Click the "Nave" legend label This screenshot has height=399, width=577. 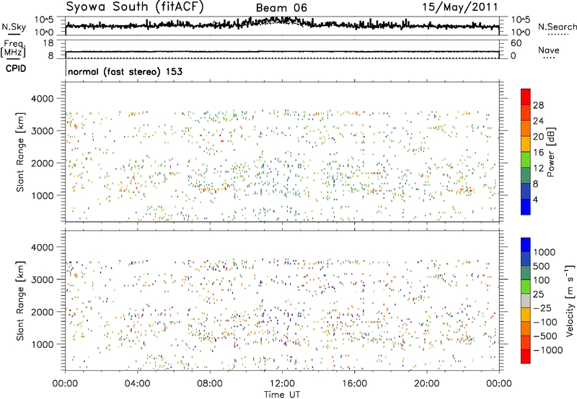point(549,50)
